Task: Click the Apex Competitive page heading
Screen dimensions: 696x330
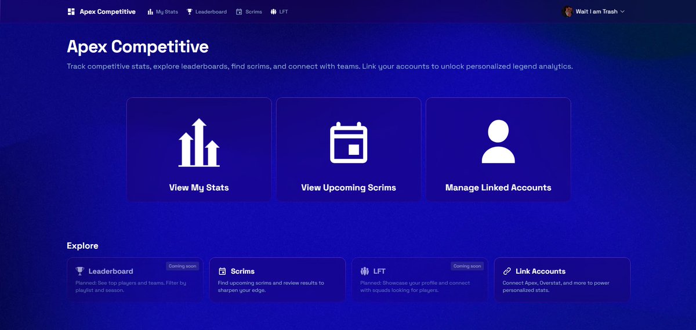Action: pyautogui.click(x=137, y=47)
